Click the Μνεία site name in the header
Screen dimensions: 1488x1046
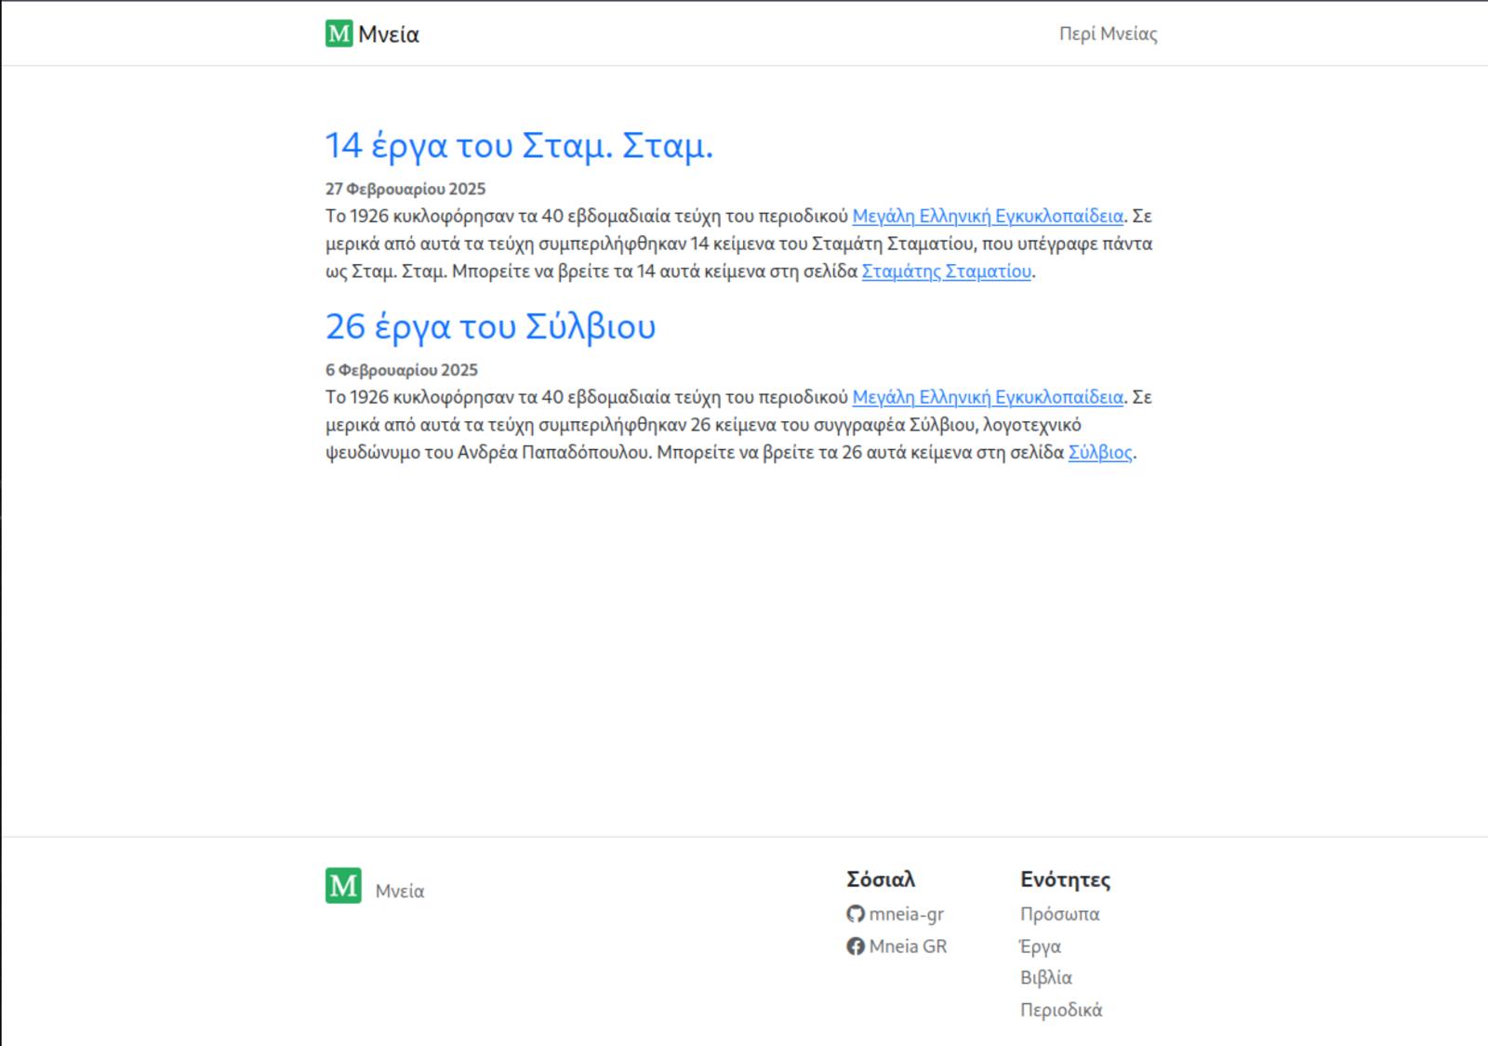pyautogui.click(x=393, y=34)
